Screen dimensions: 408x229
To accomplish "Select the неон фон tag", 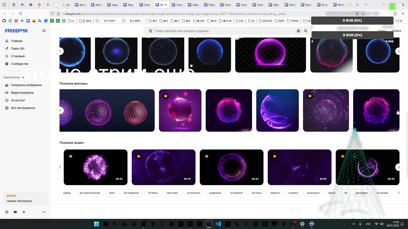I will [x=172, y=193].
